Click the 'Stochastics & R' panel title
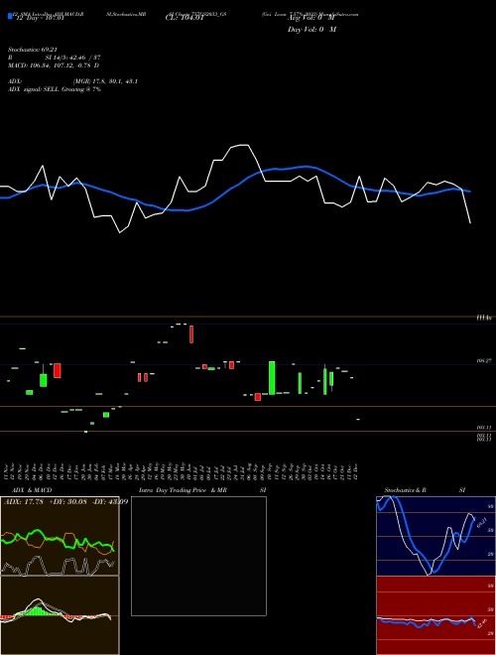 coord(405,490)
